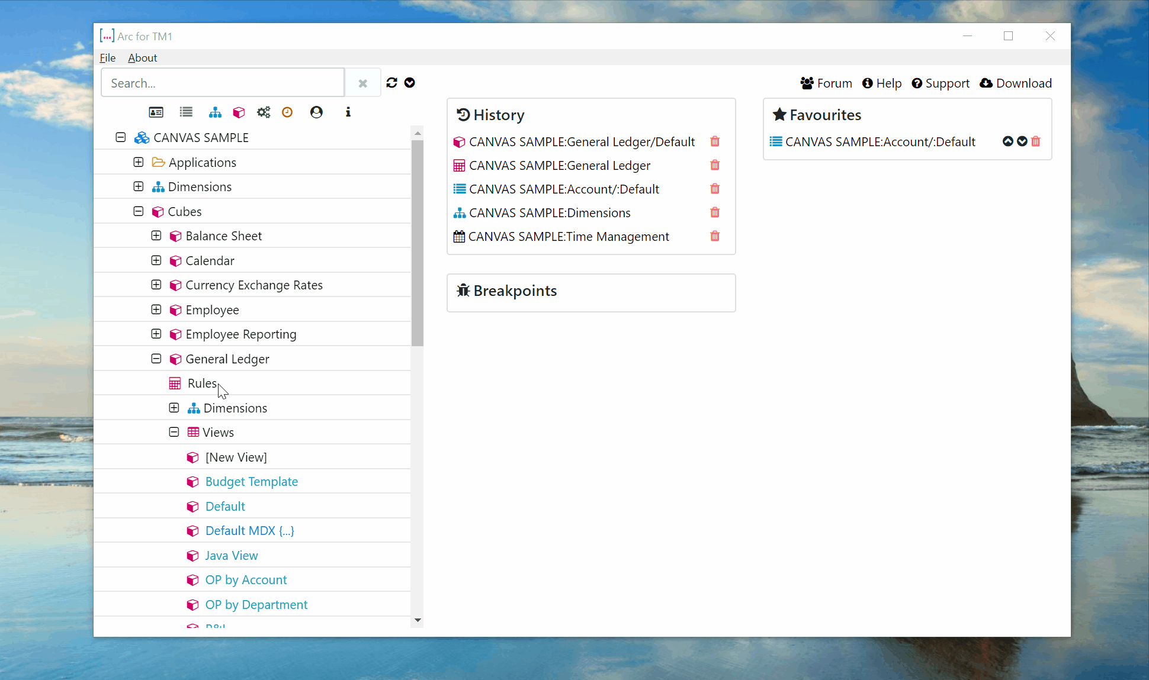Expand the top-level Dimensions node
Viewport: 1149px width, 680px height.
click(139, 186)
